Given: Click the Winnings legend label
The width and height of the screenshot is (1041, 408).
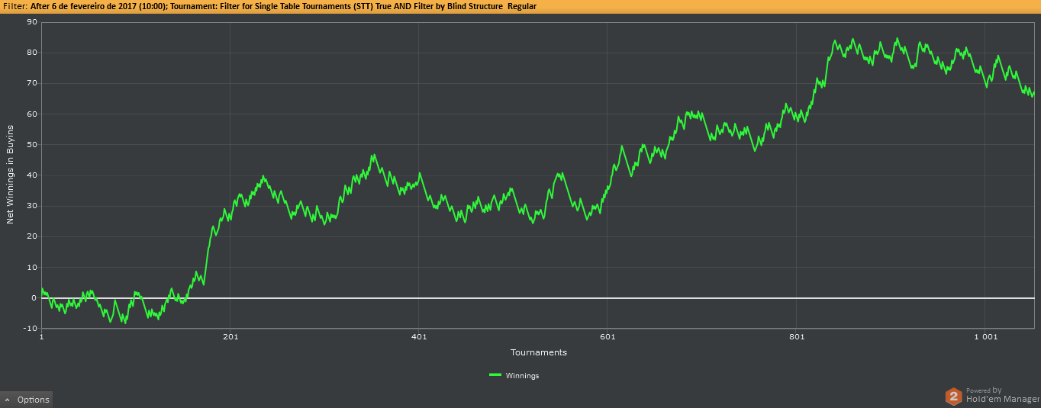Looking at the screenshot, I should click(522, 375).
